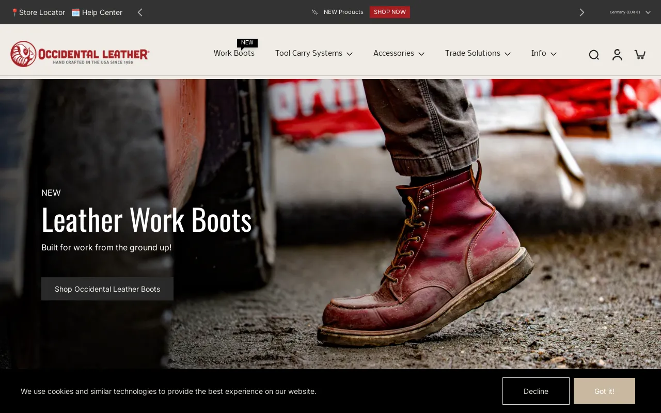Accept cookies with Got it! button
Image resolution: width=661 pixels, height=413 pixels.
pos(604,391)
